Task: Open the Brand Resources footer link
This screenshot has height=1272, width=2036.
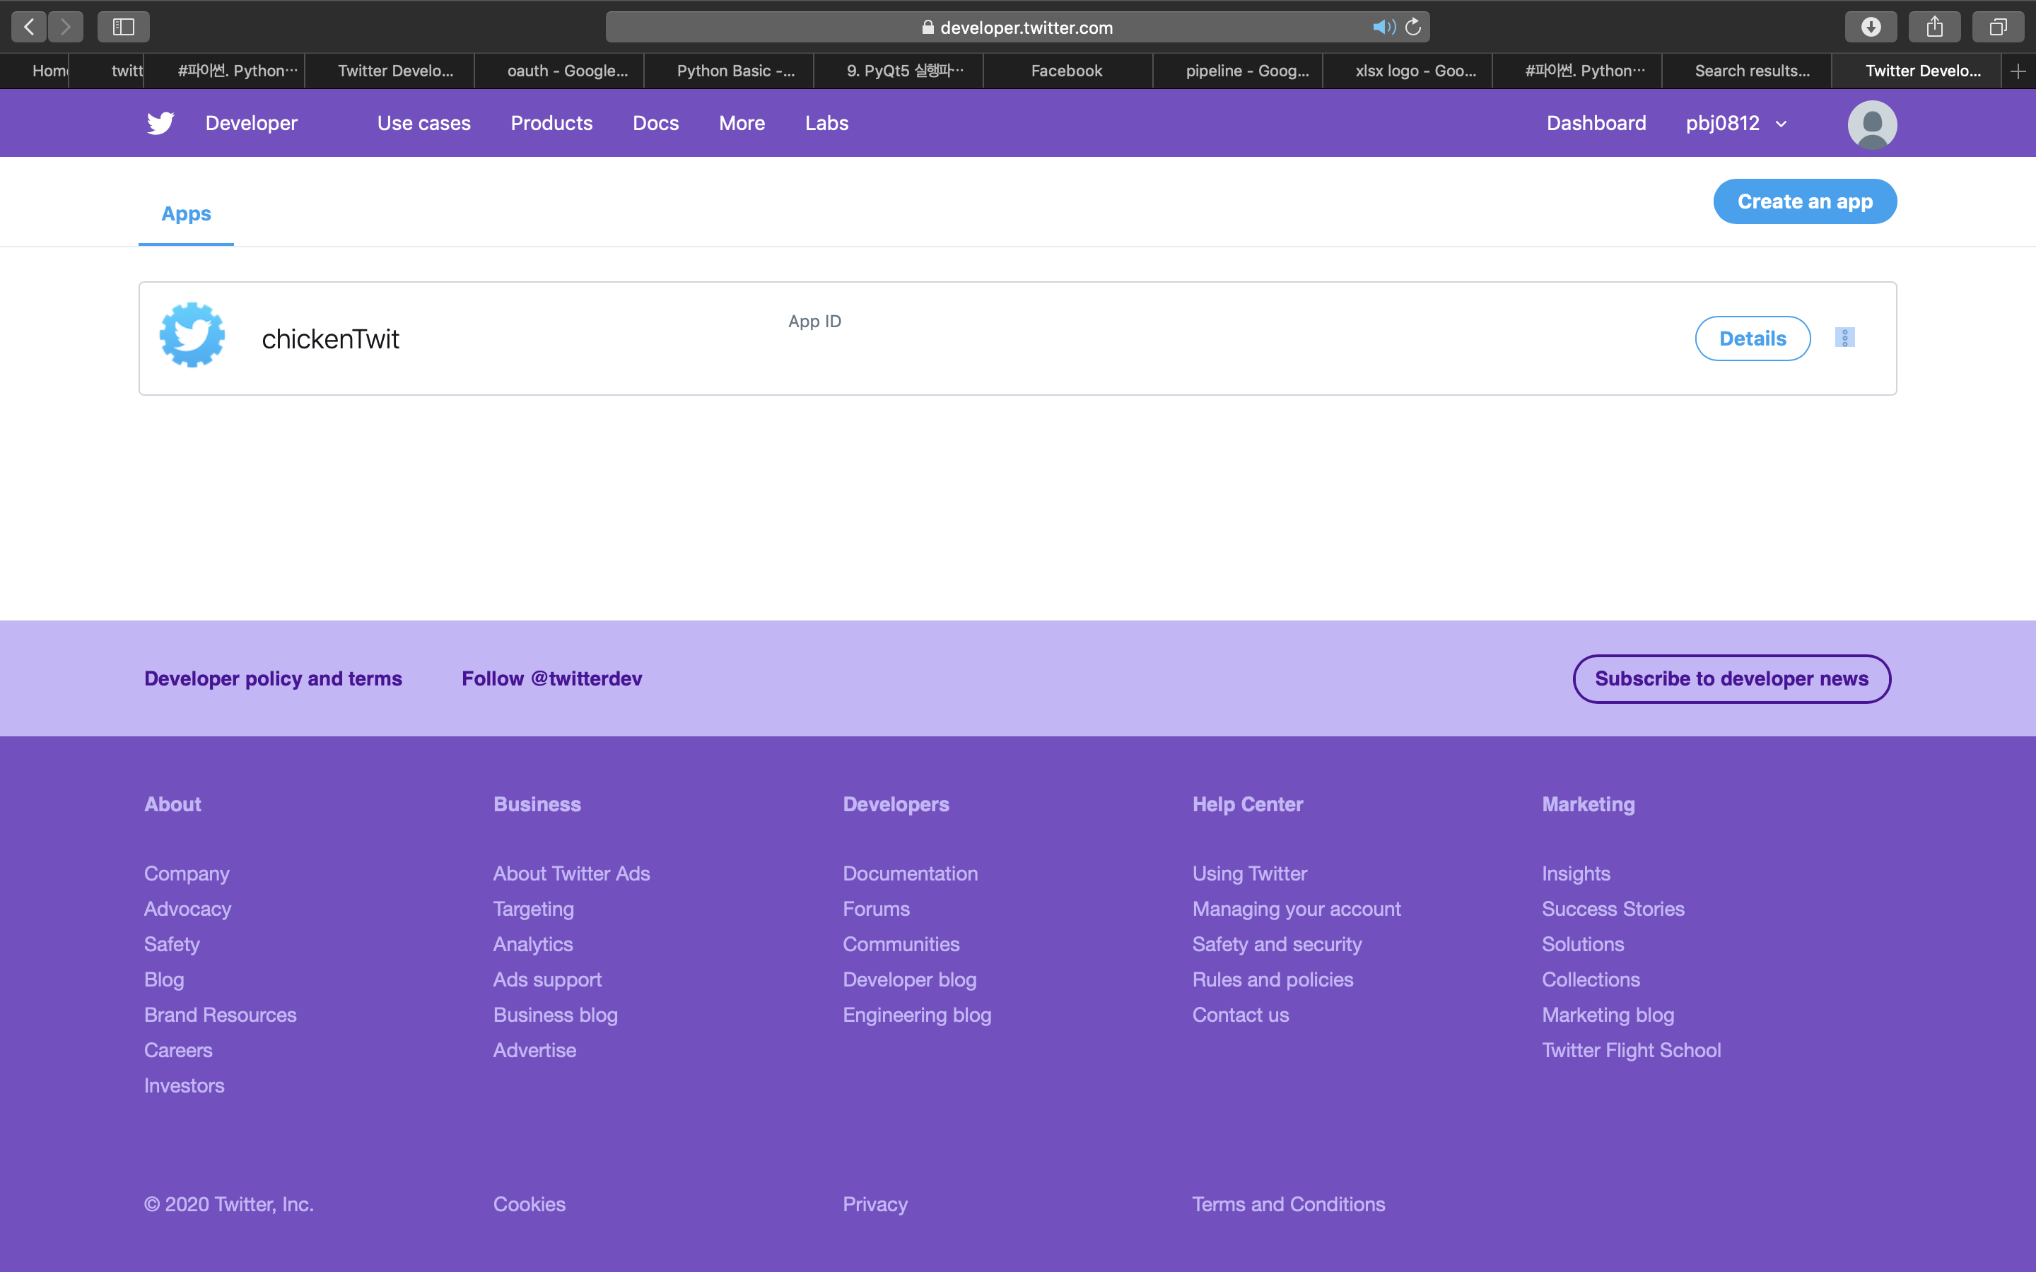Action: pos(220,1015)
